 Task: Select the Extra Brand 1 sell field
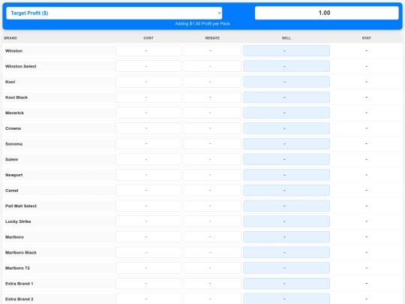pyautogui.click(x=286, y=283)
